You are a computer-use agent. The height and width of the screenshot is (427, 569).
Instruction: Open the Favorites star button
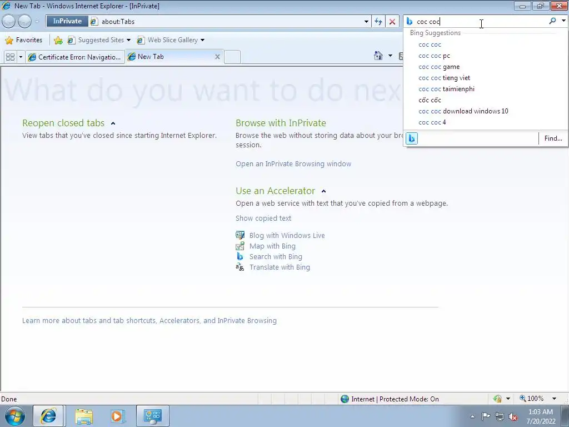tap(23, 40)
